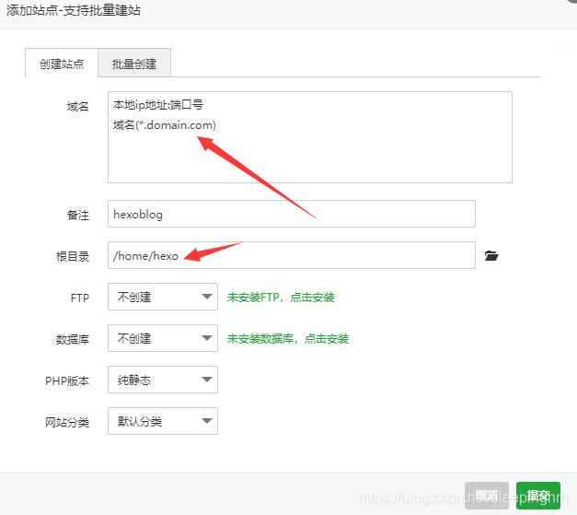Click the PHP版本 label
577x515 pixels.
pyautogui.click(x=67, y=380)
